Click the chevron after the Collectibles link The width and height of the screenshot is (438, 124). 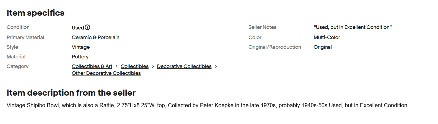pos(153,66)
